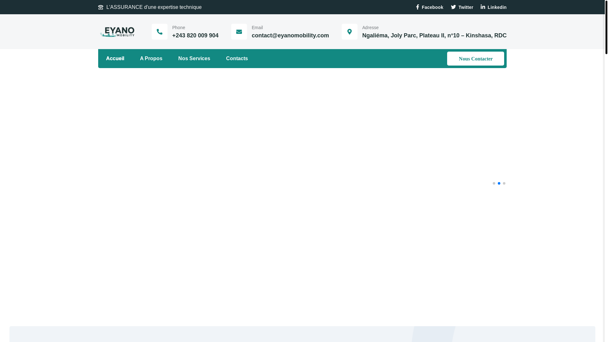608x342 pixels.
Task: Click the email envelope icon box
Action: (239, 32)
